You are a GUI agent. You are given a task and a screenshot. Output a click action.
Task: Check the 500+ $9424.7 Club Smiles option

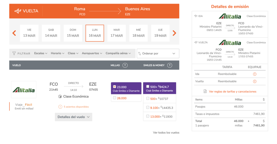point(148,86)
